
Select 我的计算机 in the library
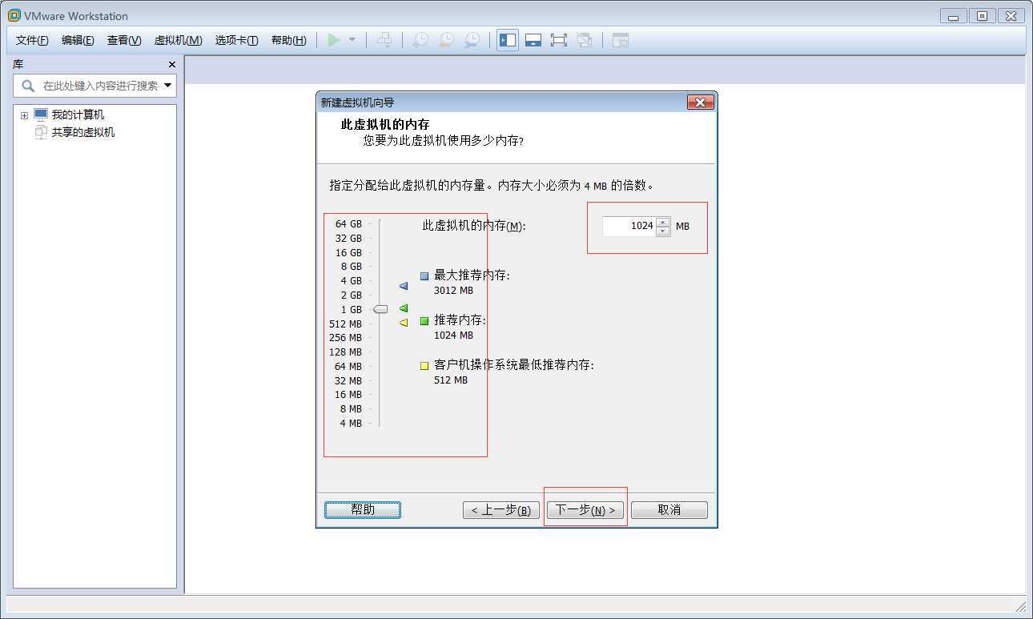(78, 115)
